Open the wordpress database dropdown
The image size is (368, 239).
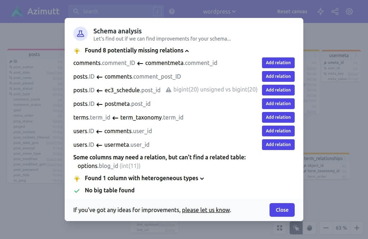(219, 11)
